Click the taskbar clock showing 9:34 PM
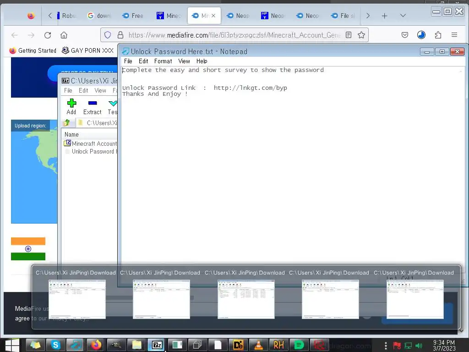 point(444,346)
